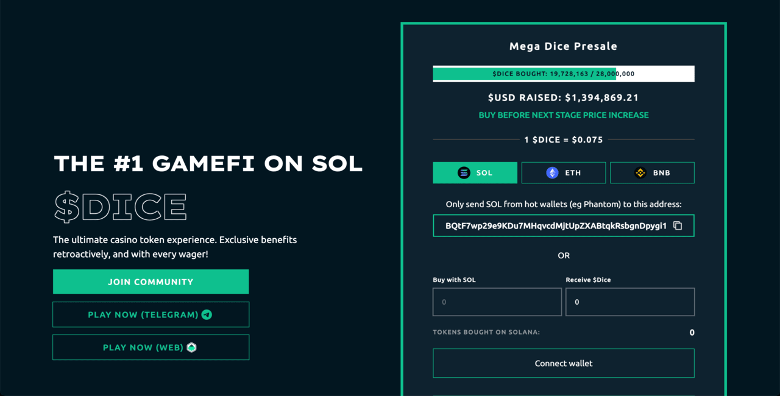Click the Connect wallet button
The height and width of the screenshot is (396, 780).
pos(564,363)
